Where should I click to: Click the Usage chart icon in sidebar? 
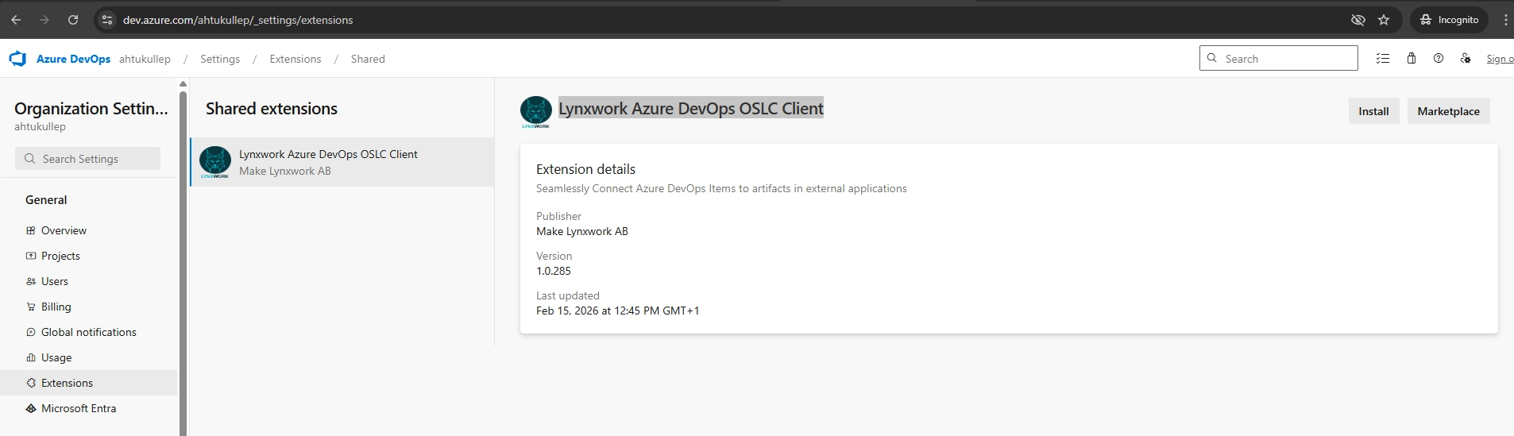[x=31, y=357]
